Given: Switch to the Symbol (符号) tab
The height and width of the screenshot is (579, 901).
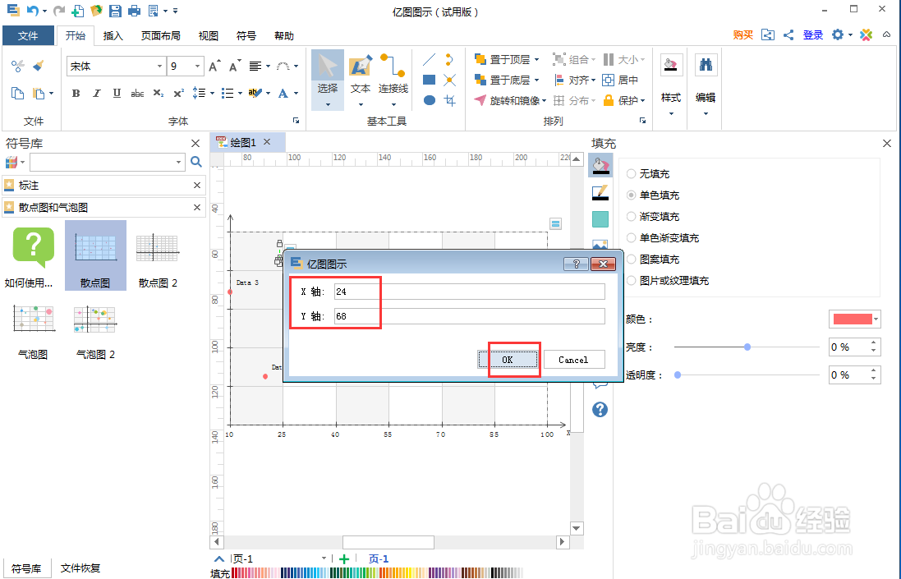Looking at the screenshot, I should click(x=246, y=35).
